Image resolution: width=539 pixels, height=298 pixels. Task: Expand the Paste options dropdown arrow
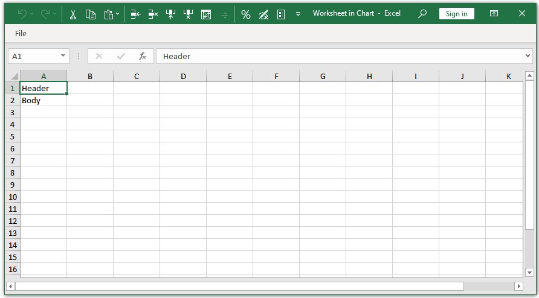118,14
